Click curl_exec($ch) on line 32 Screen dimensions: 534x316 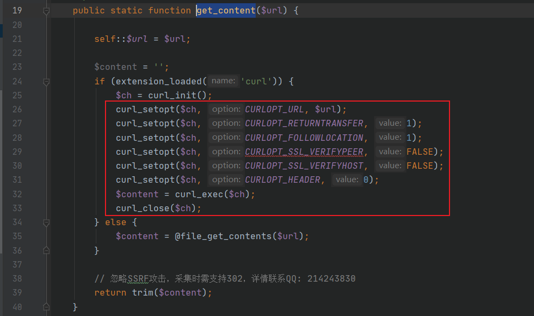click(x=212, y=194)
